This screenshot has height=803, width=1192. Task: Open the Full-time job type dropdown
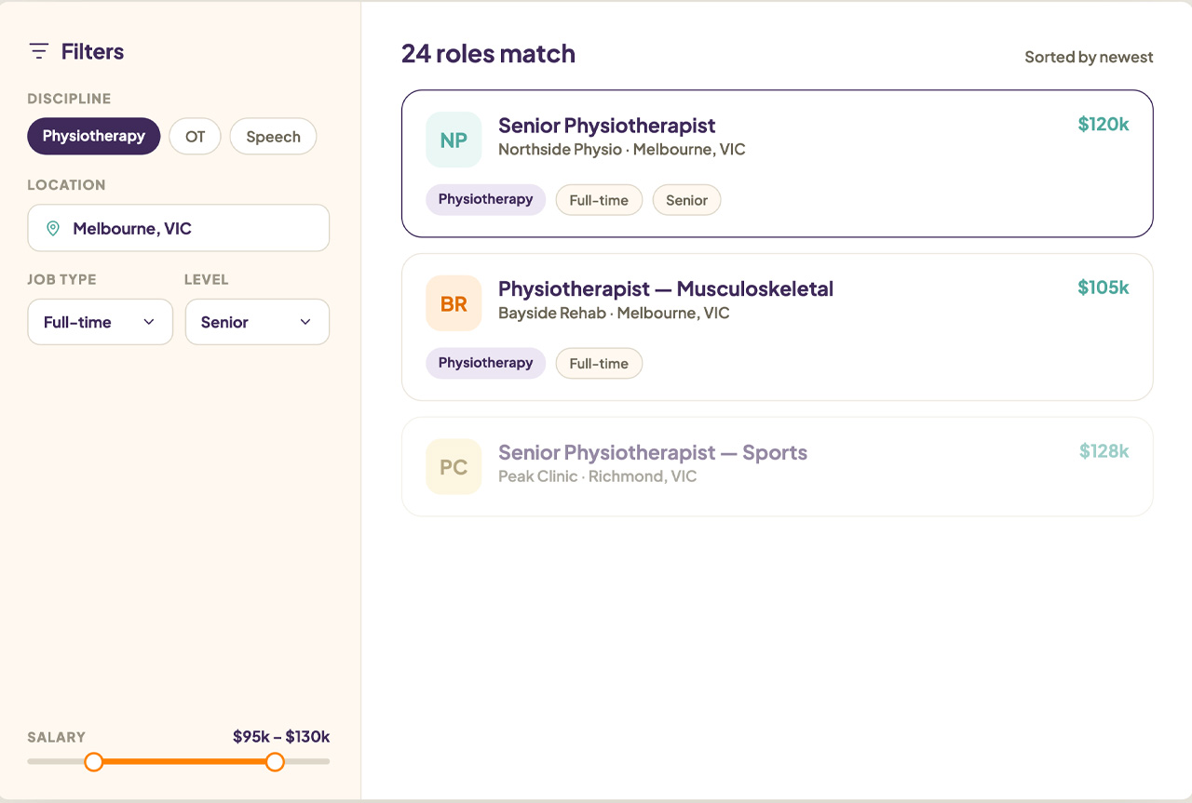click(101, 322)
